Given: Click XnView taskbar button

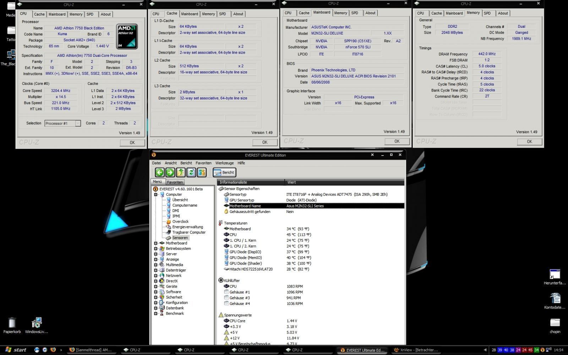Looking at the screenshot, I should click(x=416, y=350).
